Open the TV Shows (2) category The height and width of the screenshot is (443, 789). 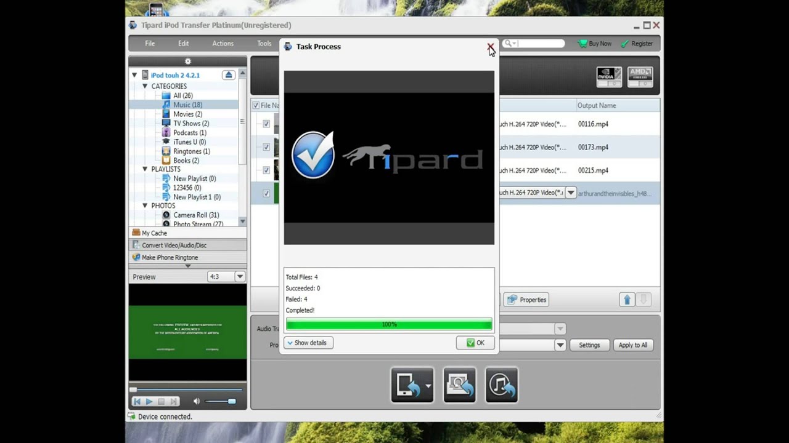coord(191,123)
